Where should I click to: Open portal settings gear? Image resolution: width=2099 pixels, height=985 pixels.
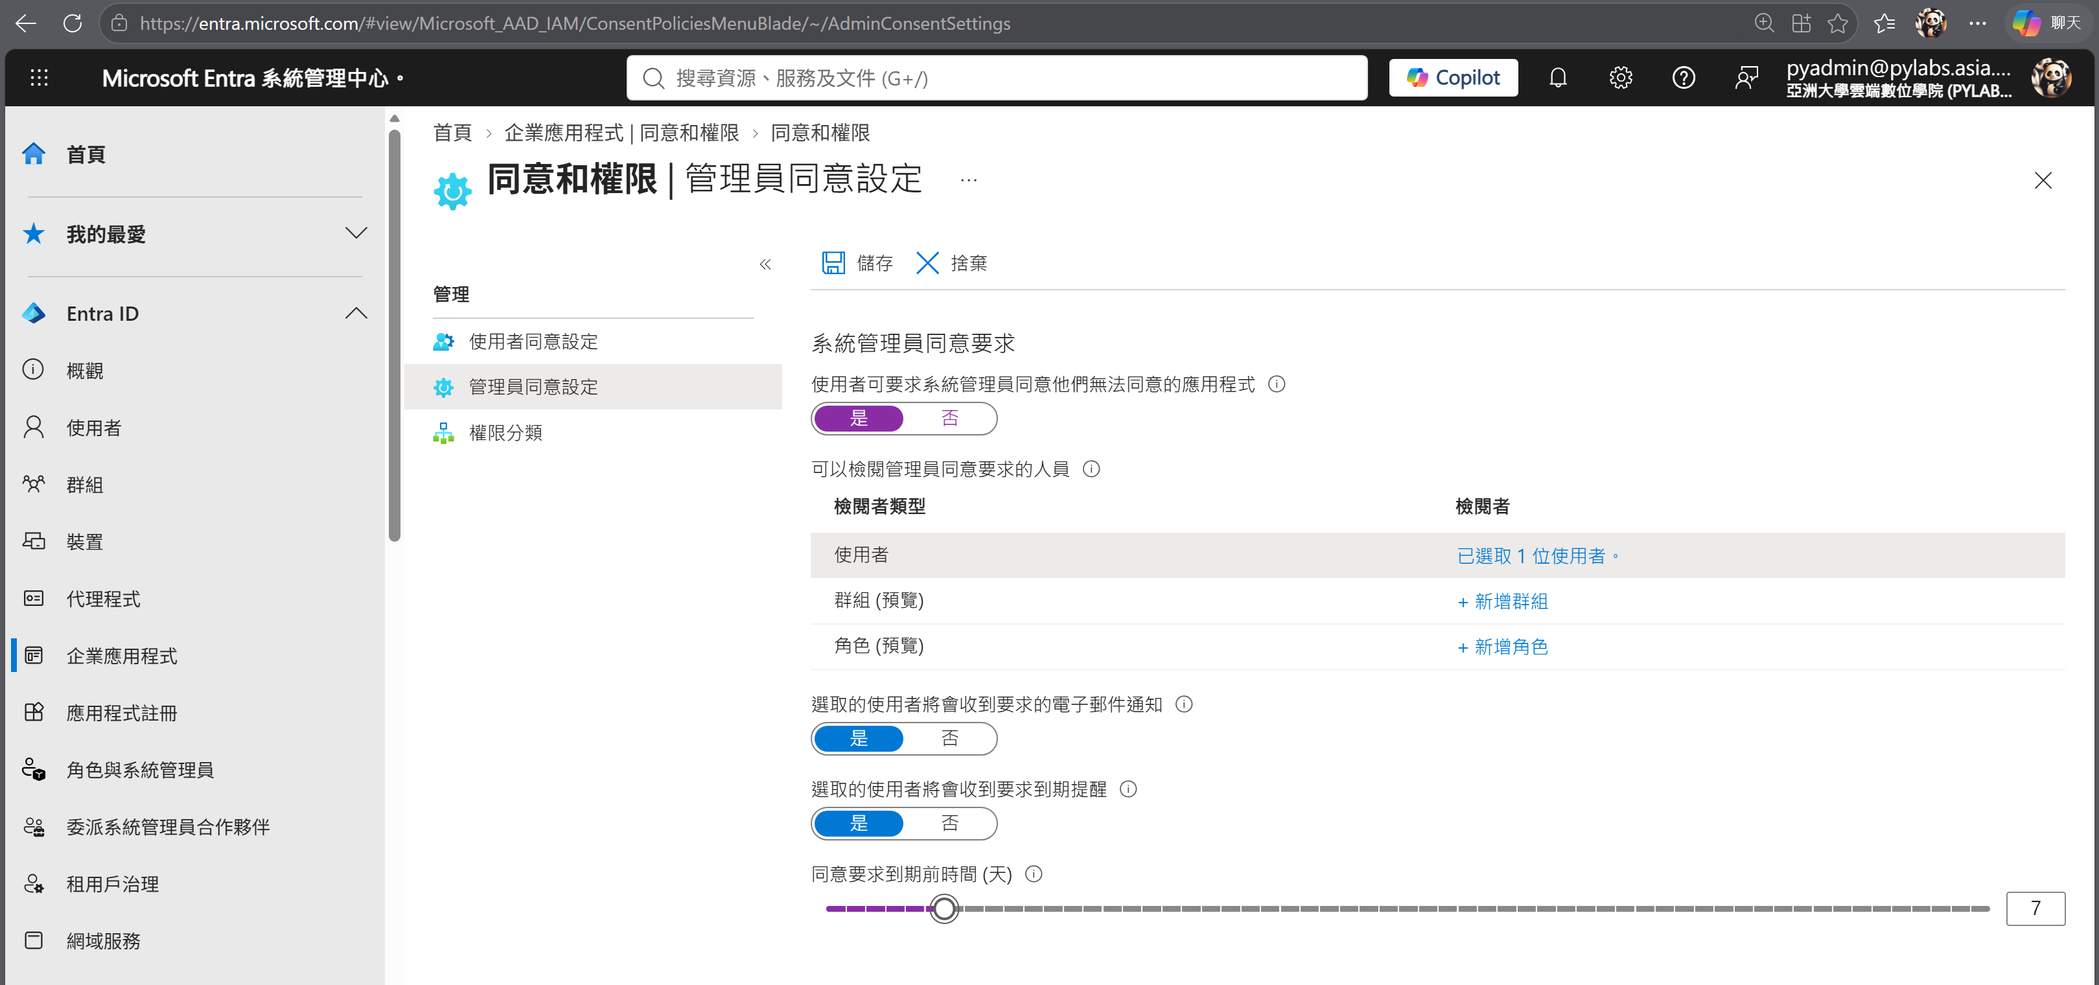point(1620,78)
